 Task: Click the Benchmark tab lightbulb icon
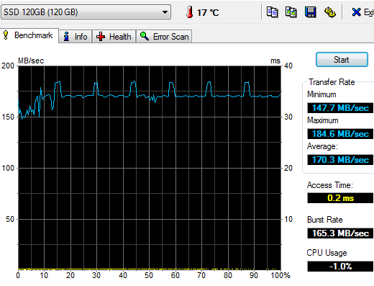tap(6, 35)
